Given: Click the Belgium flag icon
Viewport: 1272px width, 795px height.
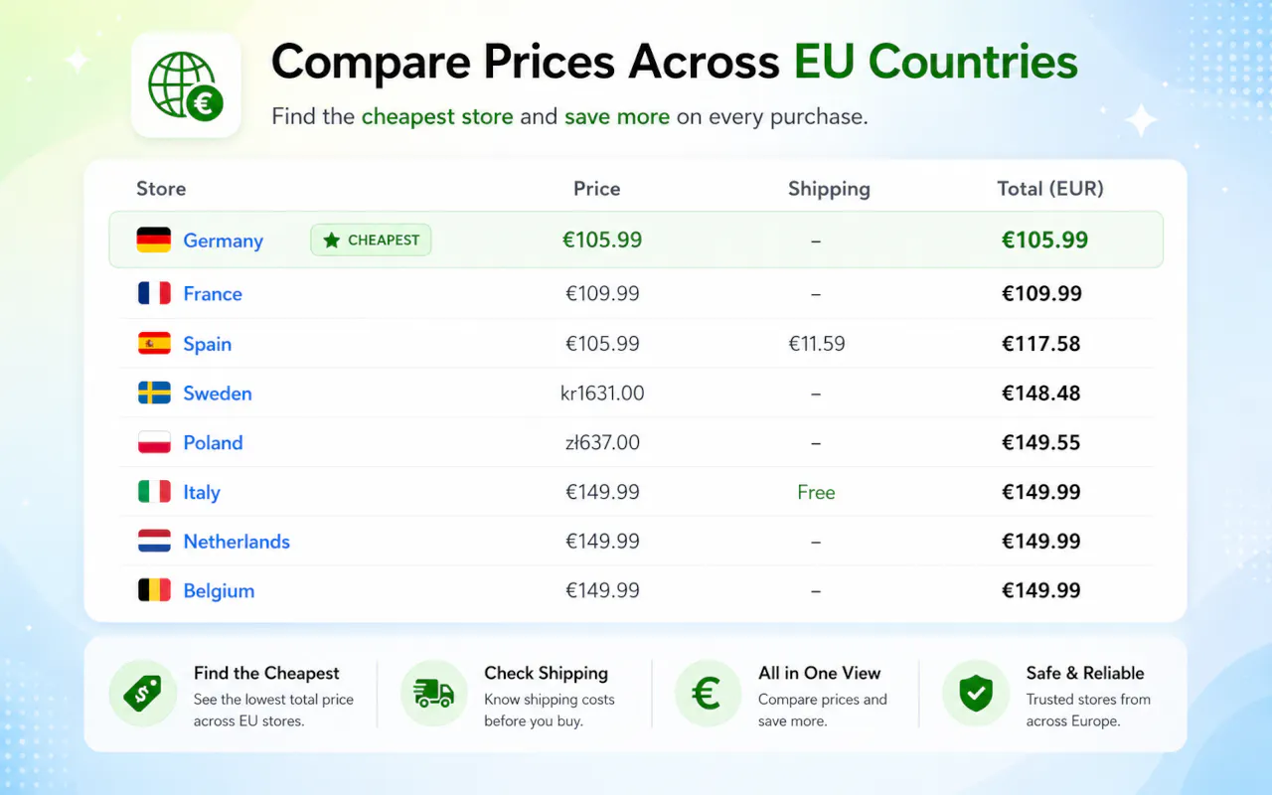Looking at the screenshot, I should [154, 590].
